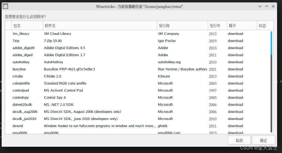Click release year 2019 for 7zip
The width and height of the screenshot is (282, 153).
pyautogui.click(x=212, y=41)
